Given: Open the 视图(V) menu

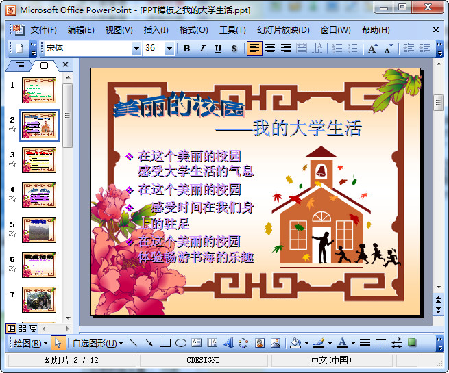Looking at the screenshot, I should click(x=119, y=30).
